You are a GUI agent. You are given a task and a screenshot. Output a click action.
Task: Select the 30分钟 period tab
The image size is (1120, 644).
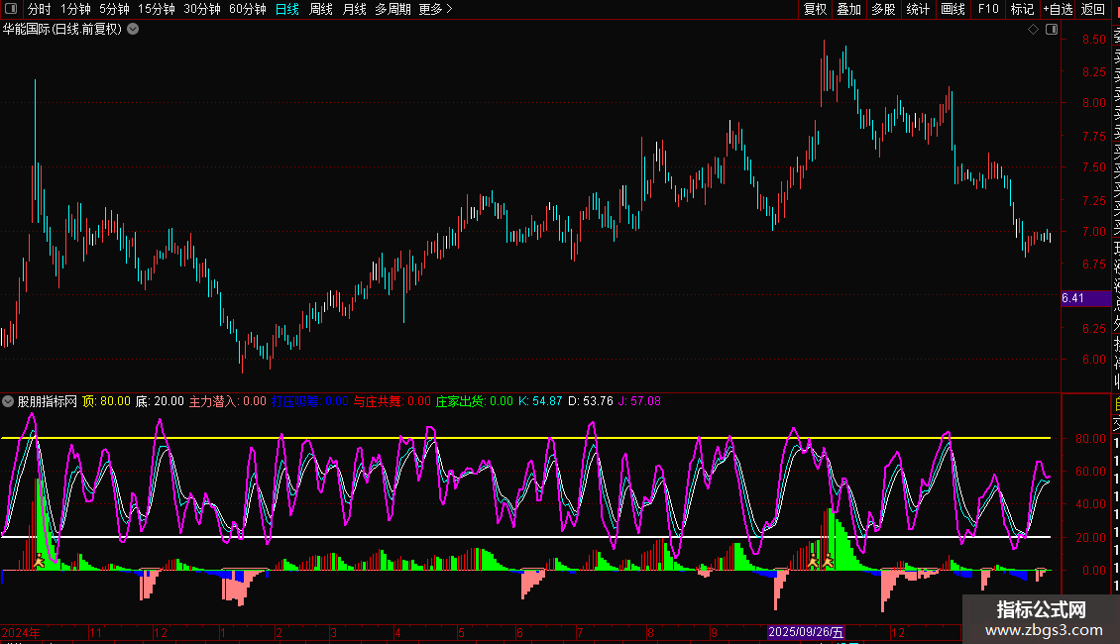[202, 9]
